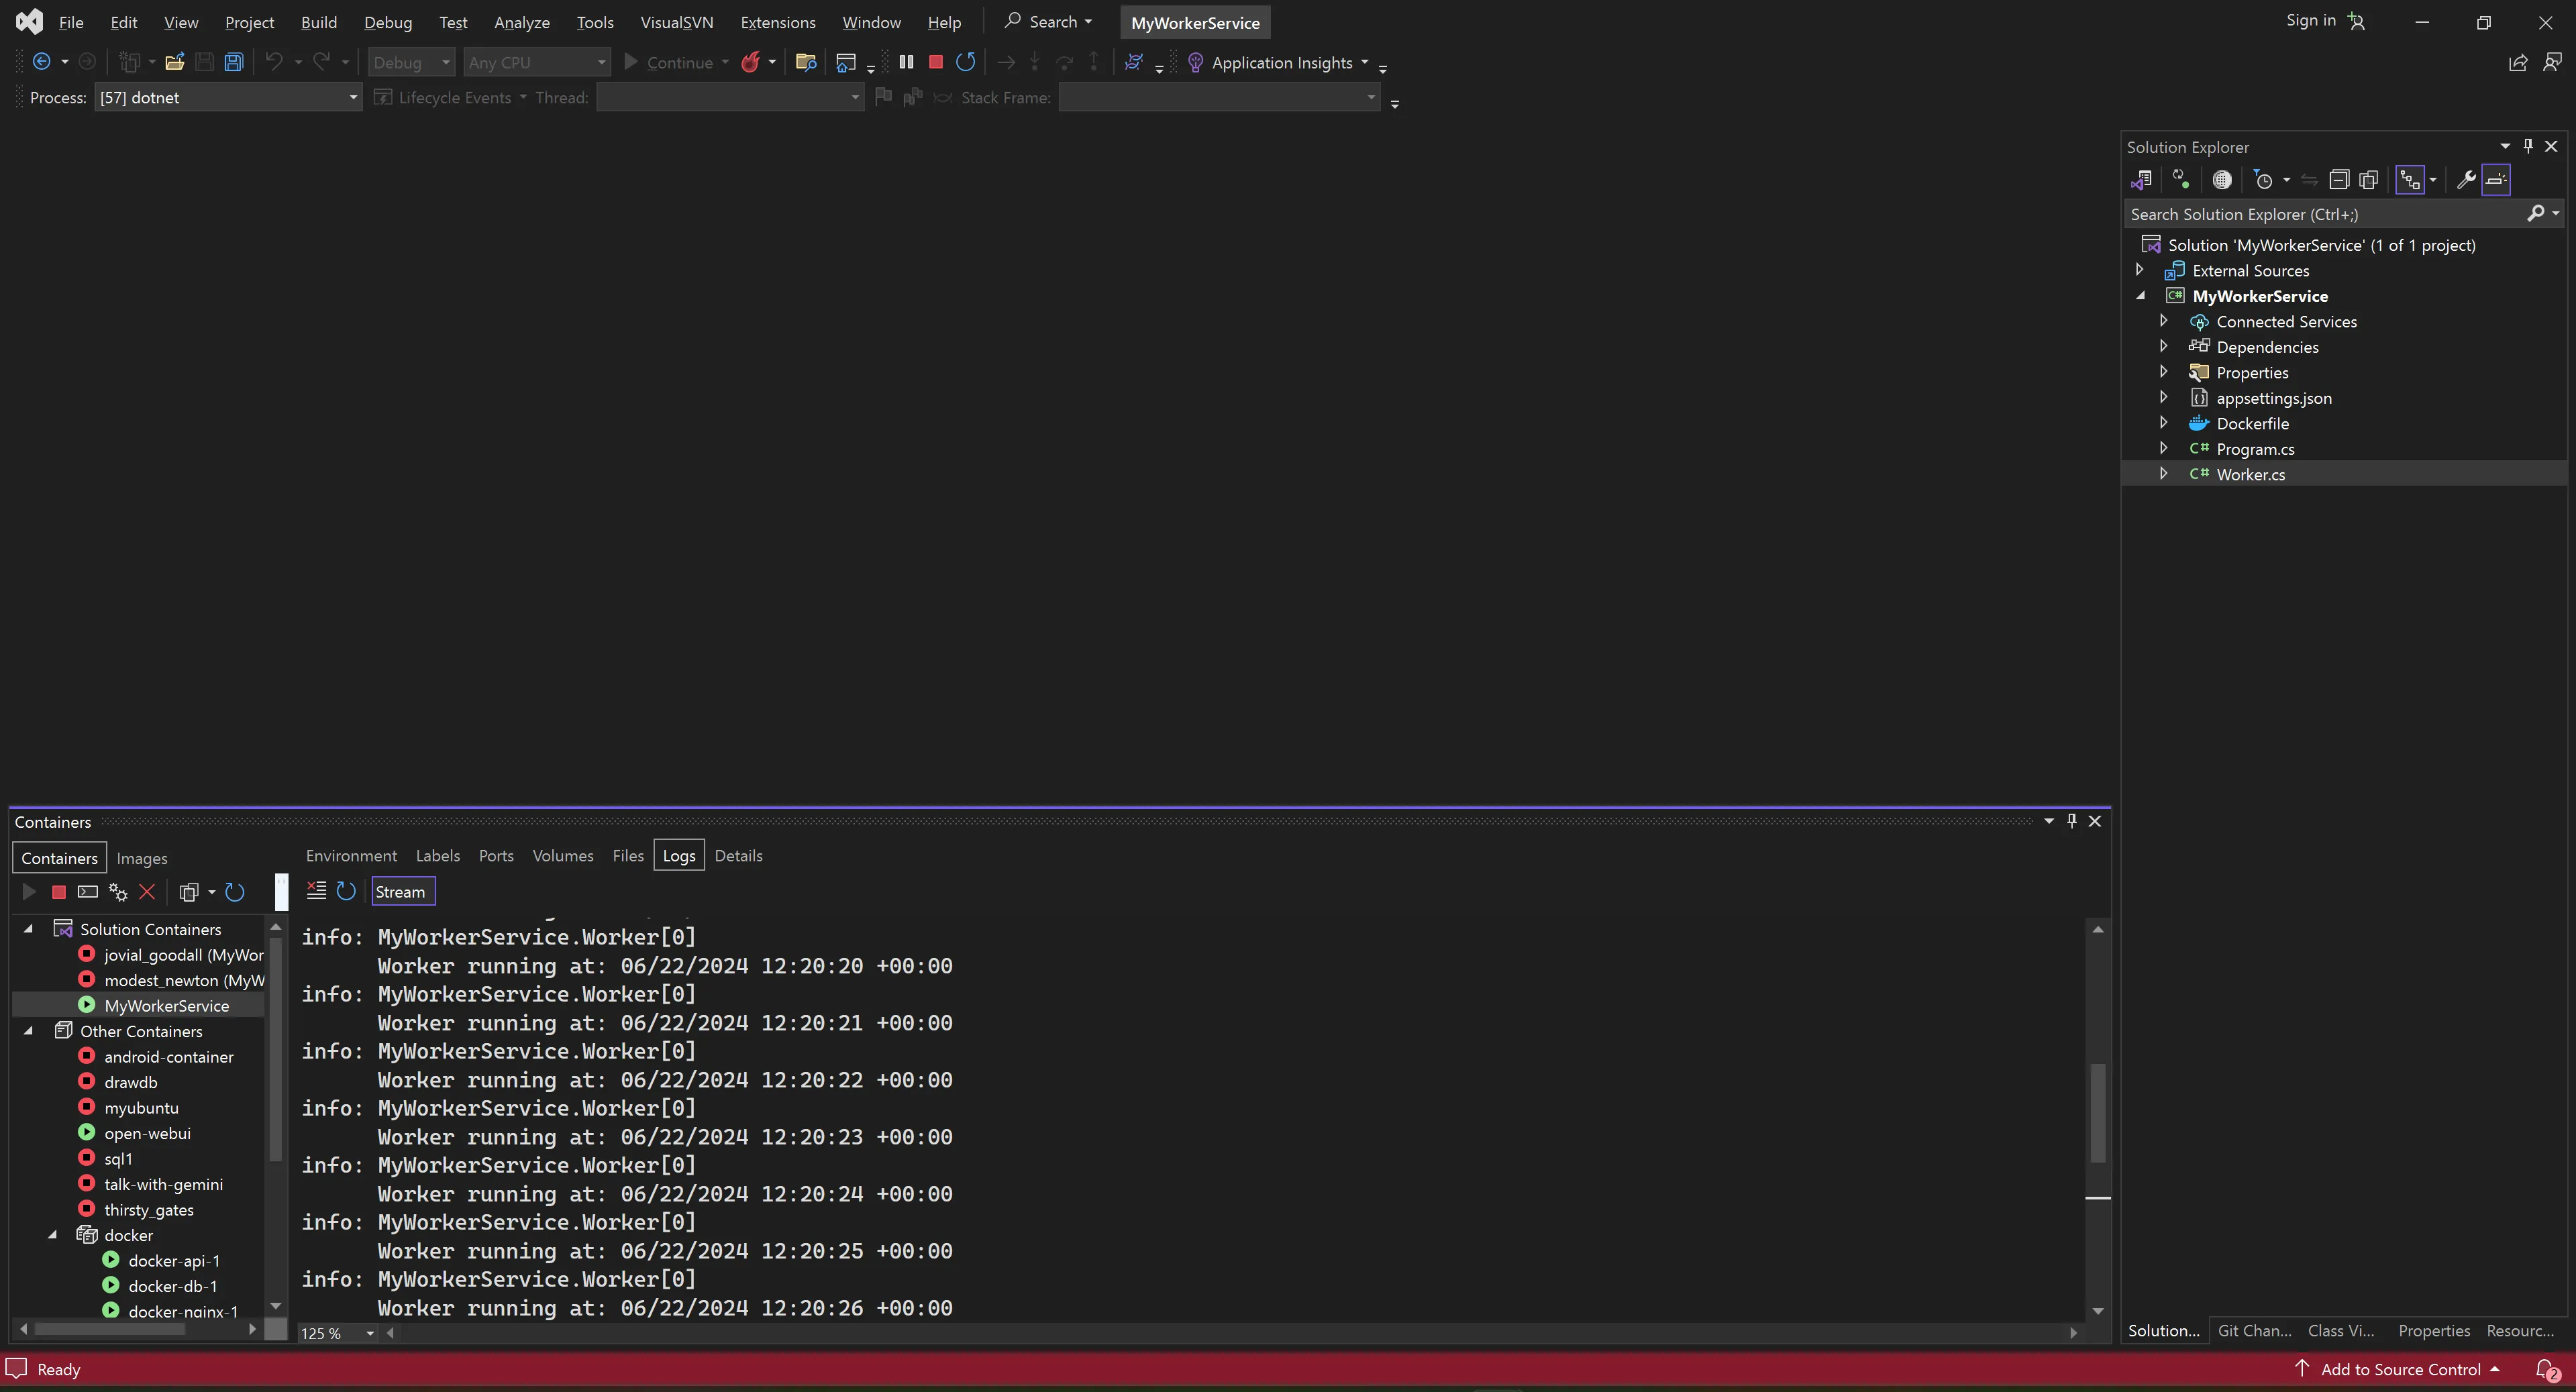
Task: Select Dockerfile in Solution Explorer
Action: [2252, 423]
